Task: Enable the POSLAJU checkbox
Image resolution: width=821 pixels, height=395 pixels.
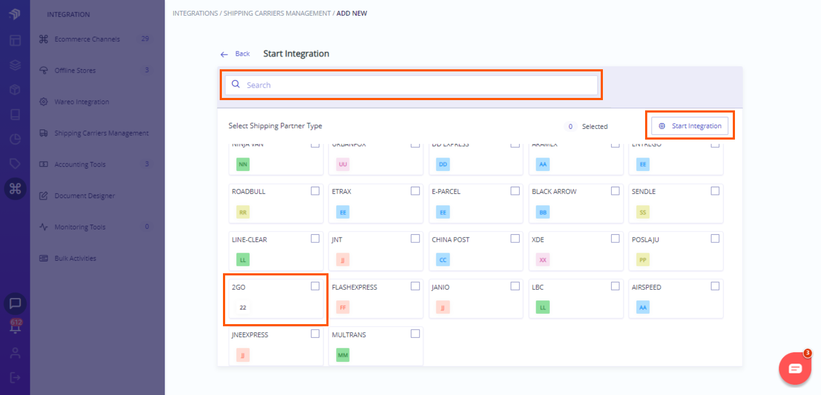Action: [715, 239]
